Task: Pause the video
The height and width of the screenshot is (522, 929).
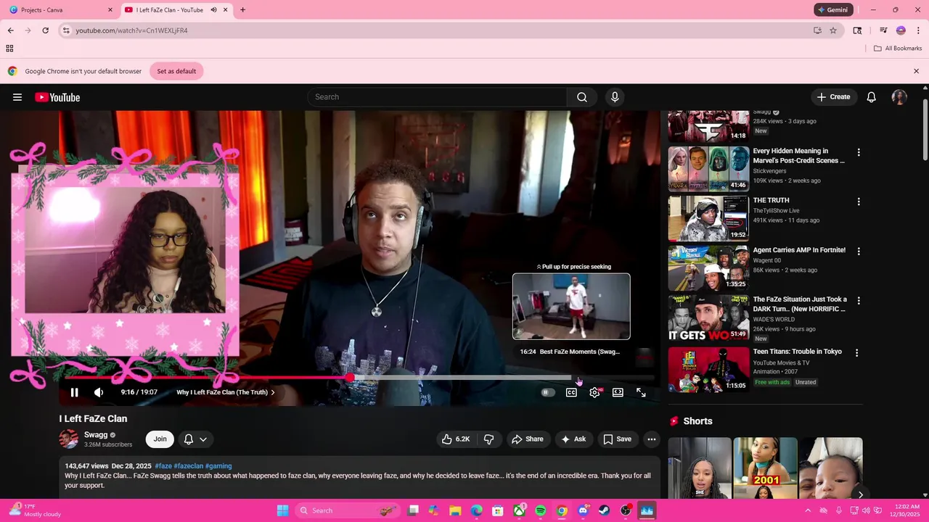Action: [x=74, y=392]
